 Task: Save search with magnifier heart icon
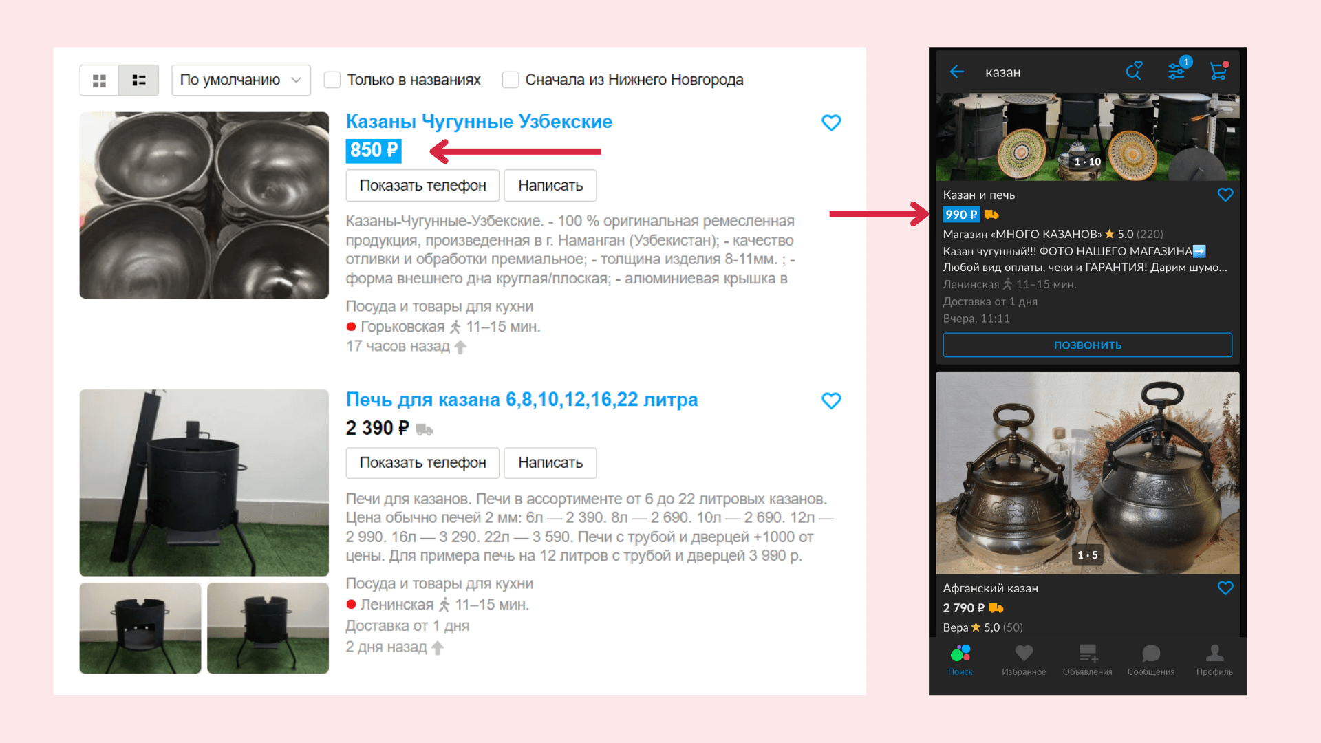(1134, 70)
